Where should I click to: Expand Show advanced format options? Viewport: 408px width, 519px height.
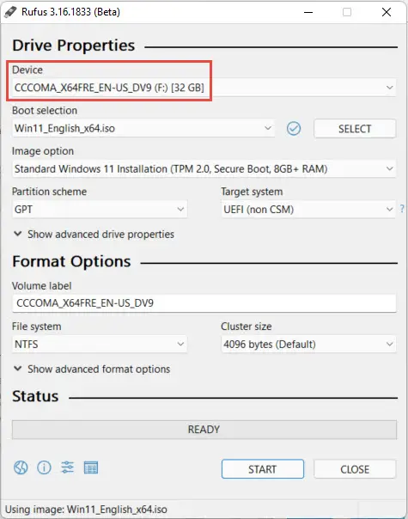pos(92,369)
